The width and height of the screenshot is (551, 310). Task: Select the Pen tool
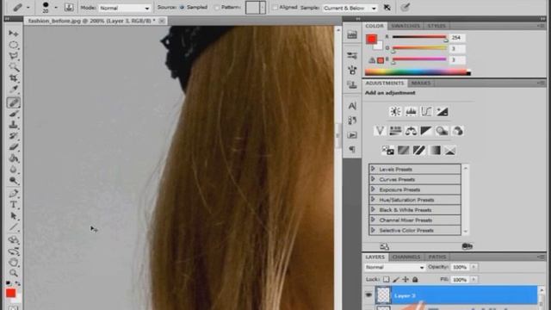point(14,193)
